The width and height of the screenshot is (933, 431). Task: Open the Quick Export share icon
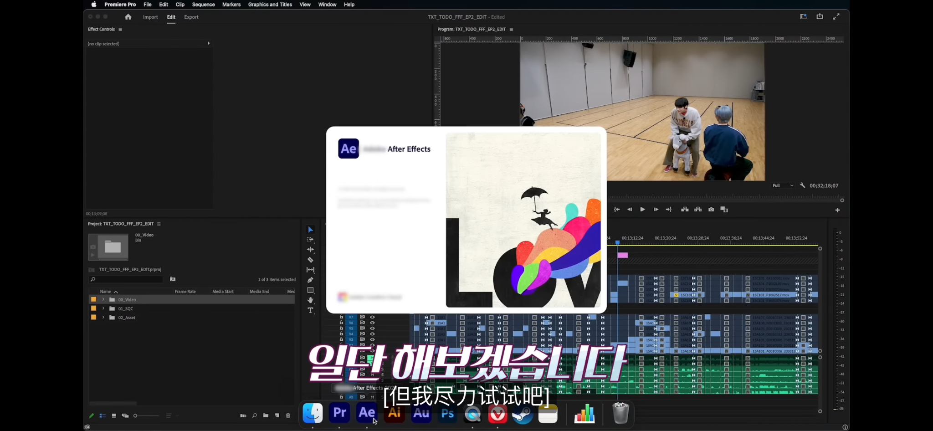pyautogui.click(x=820, y=16)
